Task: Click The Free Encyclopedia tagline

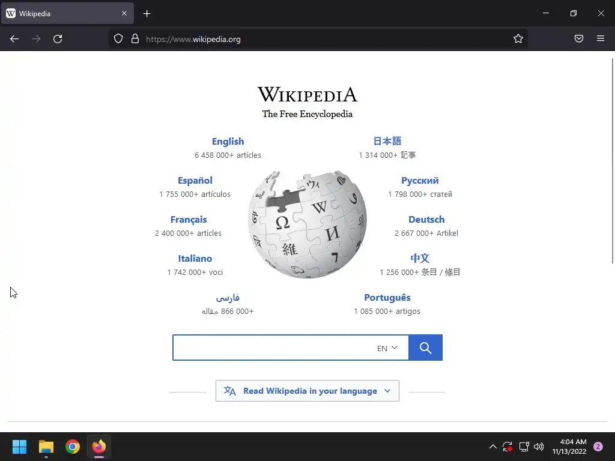Action: 307,114
